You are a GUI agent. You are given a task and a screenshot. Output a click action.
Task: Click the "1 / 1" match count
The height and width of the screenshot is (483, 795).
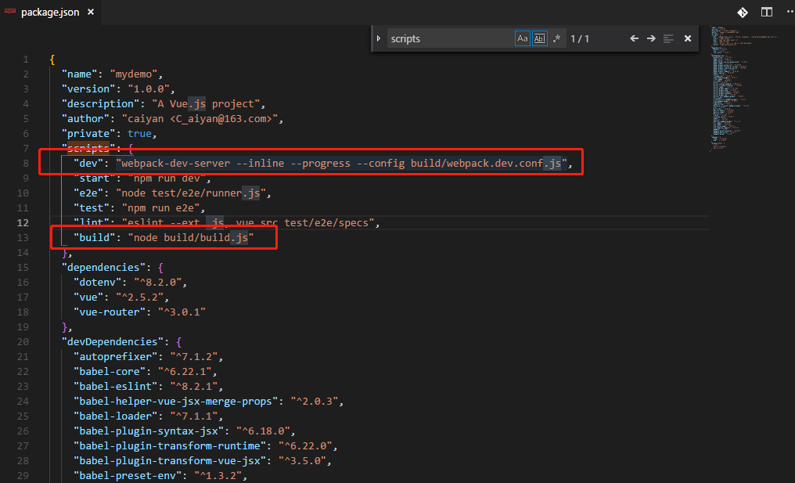tap(580, 38)
